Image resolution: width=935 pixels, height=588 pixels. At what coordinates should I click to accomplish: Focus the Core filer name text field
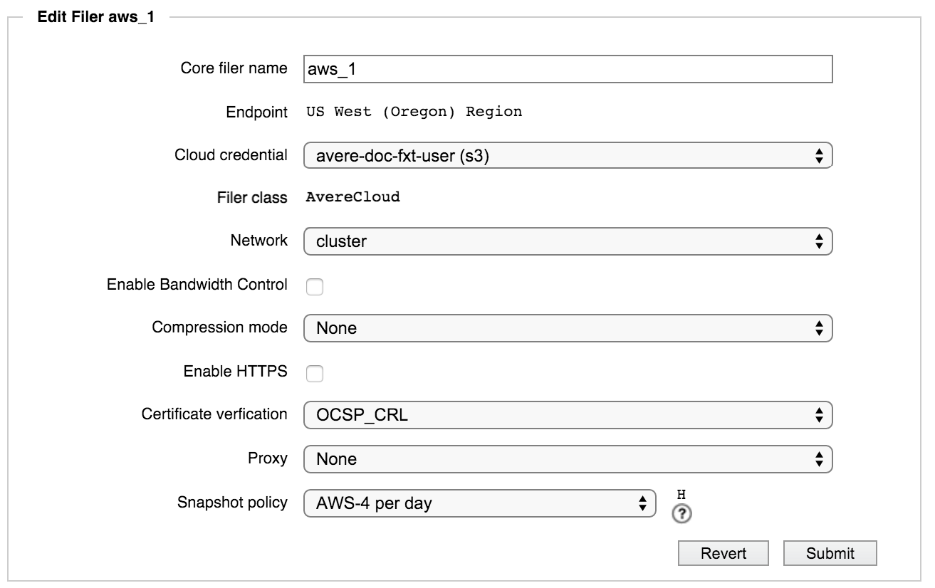click(x=568, y=69)
